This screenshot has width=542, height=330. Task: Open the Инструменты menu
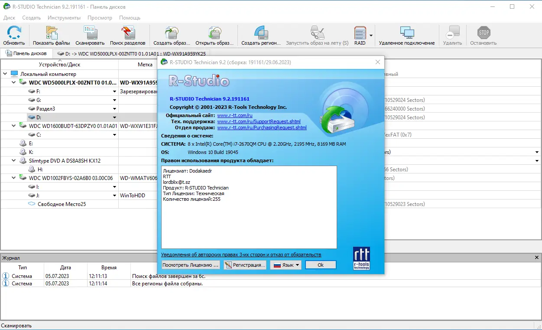(x=63, y=18)
